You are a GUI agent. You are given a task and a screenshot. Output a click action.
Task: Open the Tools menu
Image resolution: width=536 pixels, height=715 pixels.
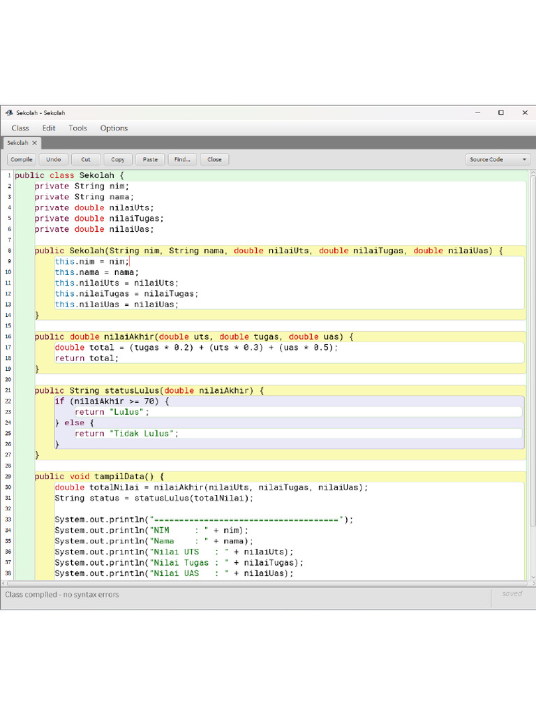click(x=77, y=128)
